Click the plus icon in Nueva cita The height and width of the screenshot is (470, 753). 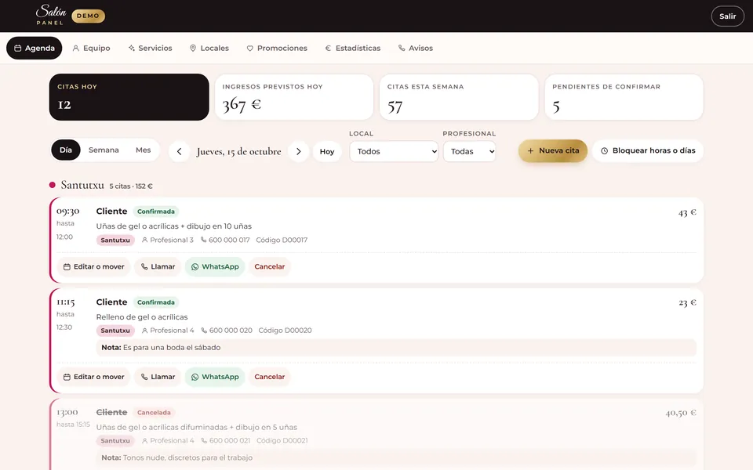point(531,150)
